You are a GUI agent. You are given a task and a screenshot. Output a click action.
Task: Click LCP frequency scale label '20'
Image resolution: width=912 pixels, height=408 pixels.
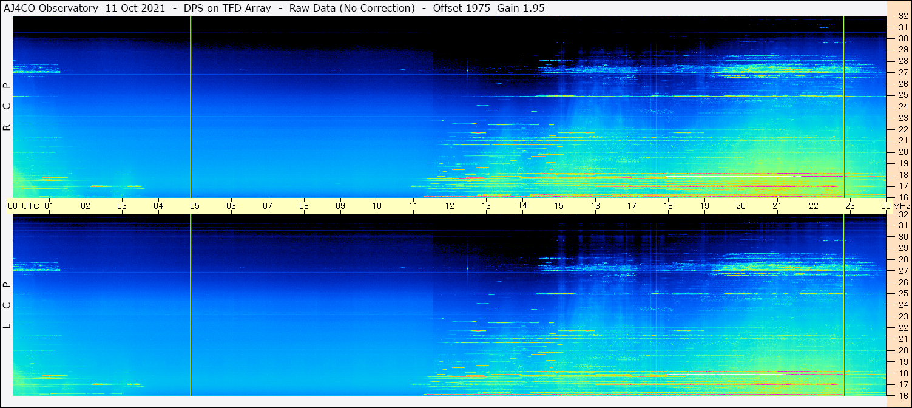tap(903, 350)
